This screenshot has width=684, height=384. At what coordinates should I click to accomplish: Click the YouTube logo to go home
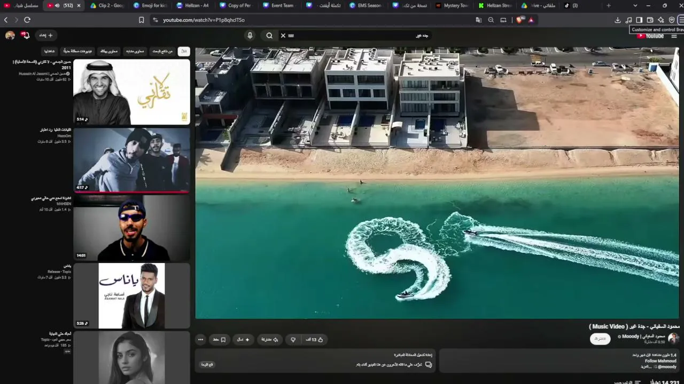coord(650,36)
